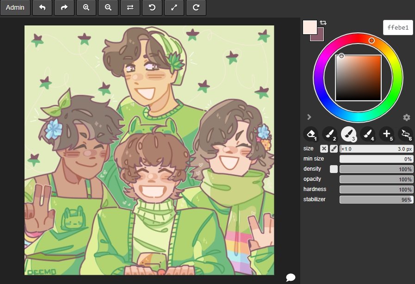Rotate the canvas clockwise
The image size is (415, 284).
coord(196,8)
